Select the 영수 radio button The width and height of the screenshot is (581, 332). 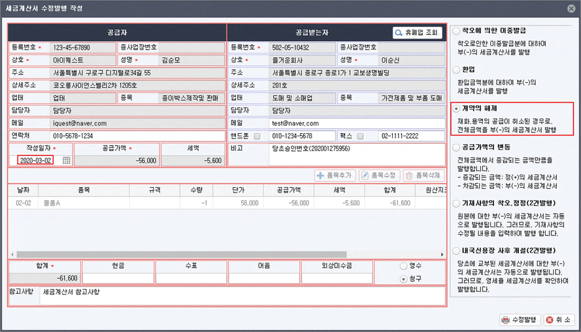pos(403,266)
